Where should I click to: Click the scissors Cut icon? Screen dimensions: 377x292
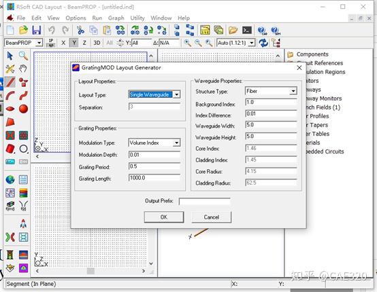80,30
